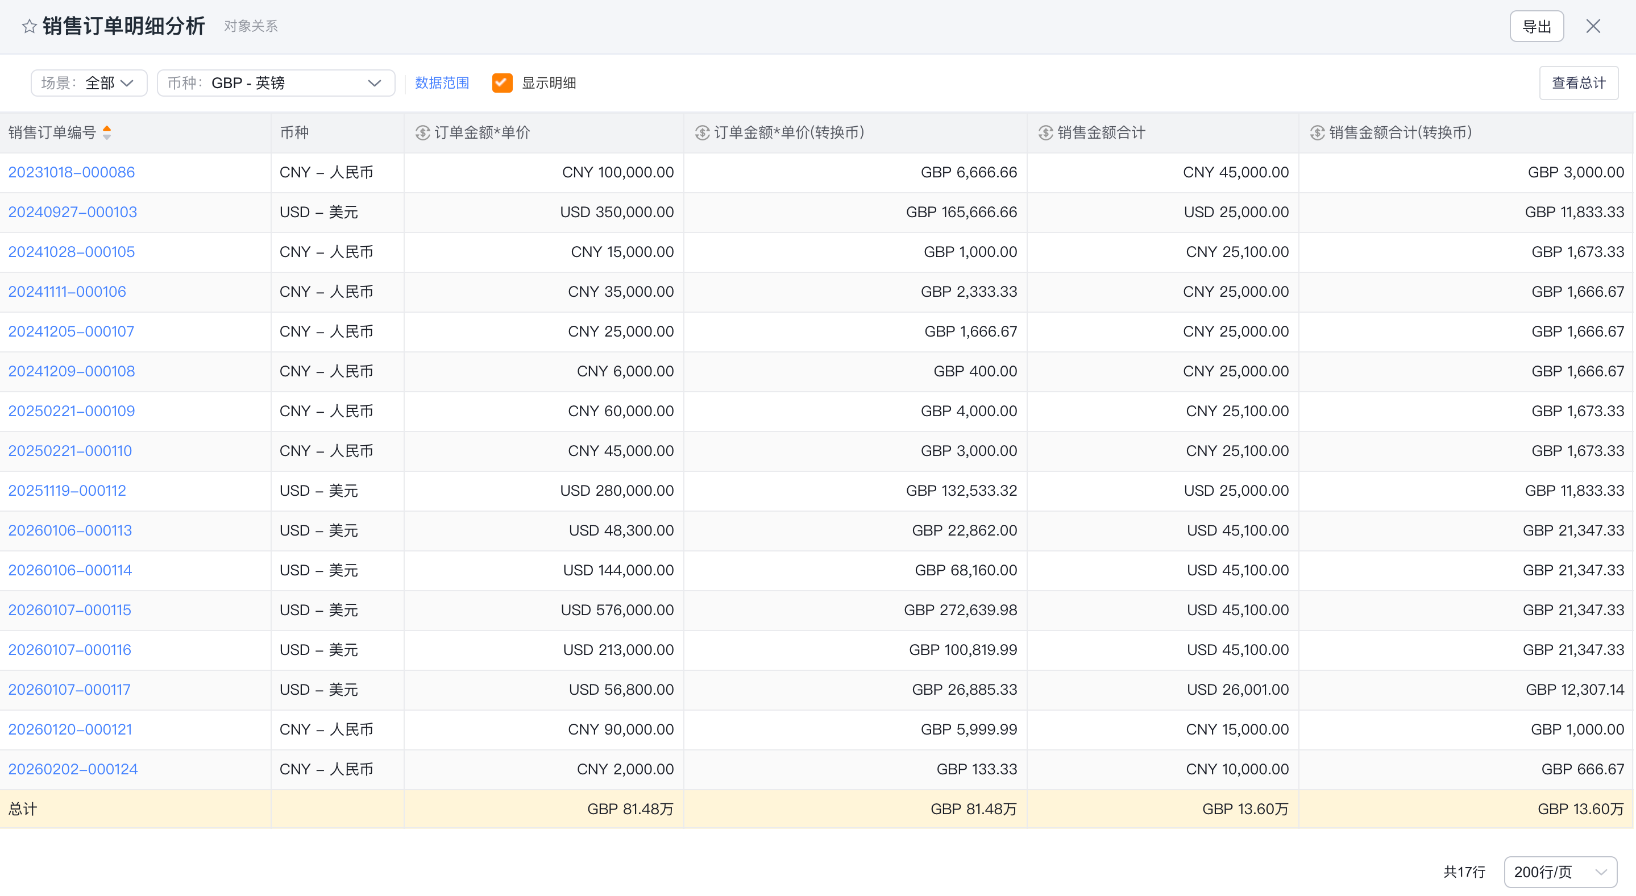
Task: Click the sort arrows on 销售订单编号 column
Action: 107,132
